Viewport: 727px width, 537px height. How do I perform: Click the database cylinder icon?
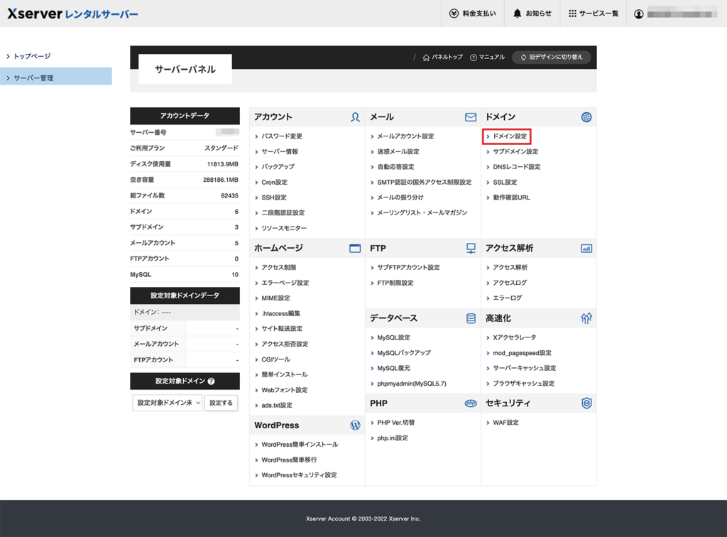pos(471,318)
